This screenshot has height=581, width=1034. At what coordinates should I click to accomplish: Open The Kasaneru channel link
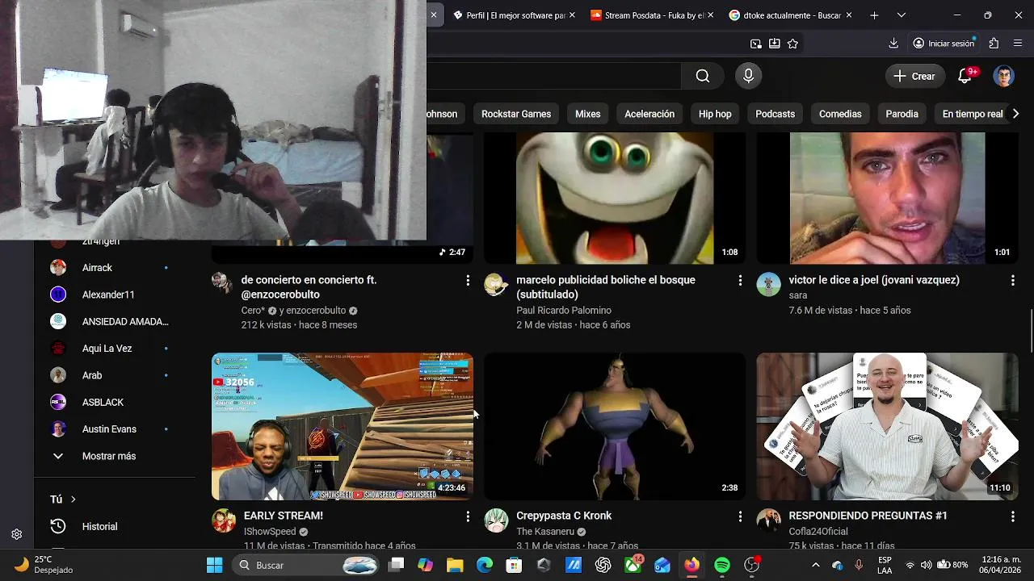(545, 532)
